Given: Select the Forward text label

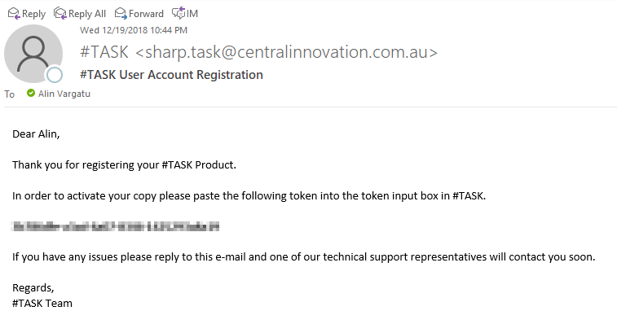Looking at the screenshot, I should (x=146, y=14).
